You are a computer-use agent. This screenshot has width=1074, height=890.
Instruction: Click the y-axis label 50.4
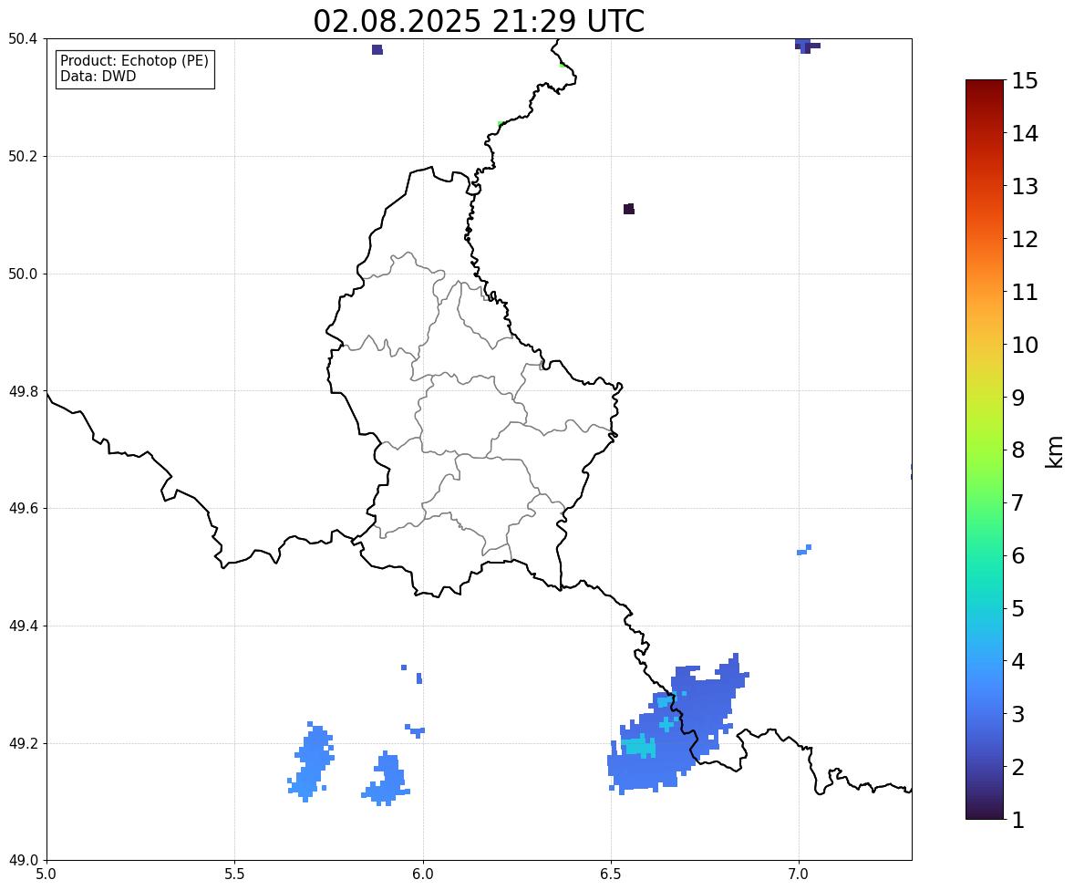[x=22, y=39]
